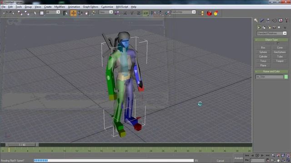The height and width of the screenshot is (163, 291).
Task: Toggle the Animate button
Action: [239, 158]
